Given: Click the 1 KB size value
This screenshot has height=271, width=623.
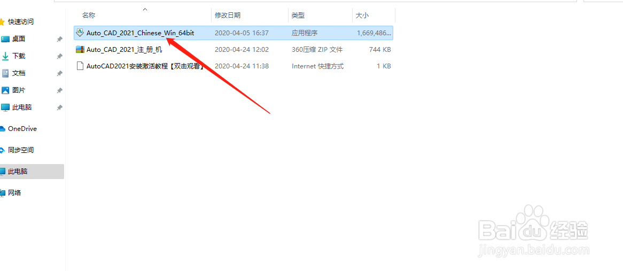Looking at the screenshot, I should coord(384,66).
